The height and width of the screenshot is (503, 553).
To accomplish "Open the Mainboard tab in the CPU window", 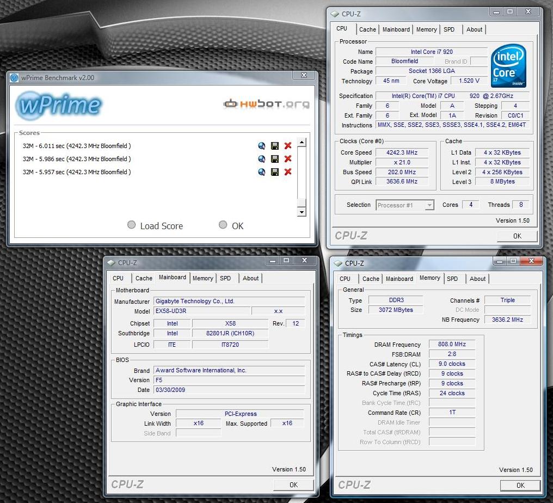I will pos(396,29).
